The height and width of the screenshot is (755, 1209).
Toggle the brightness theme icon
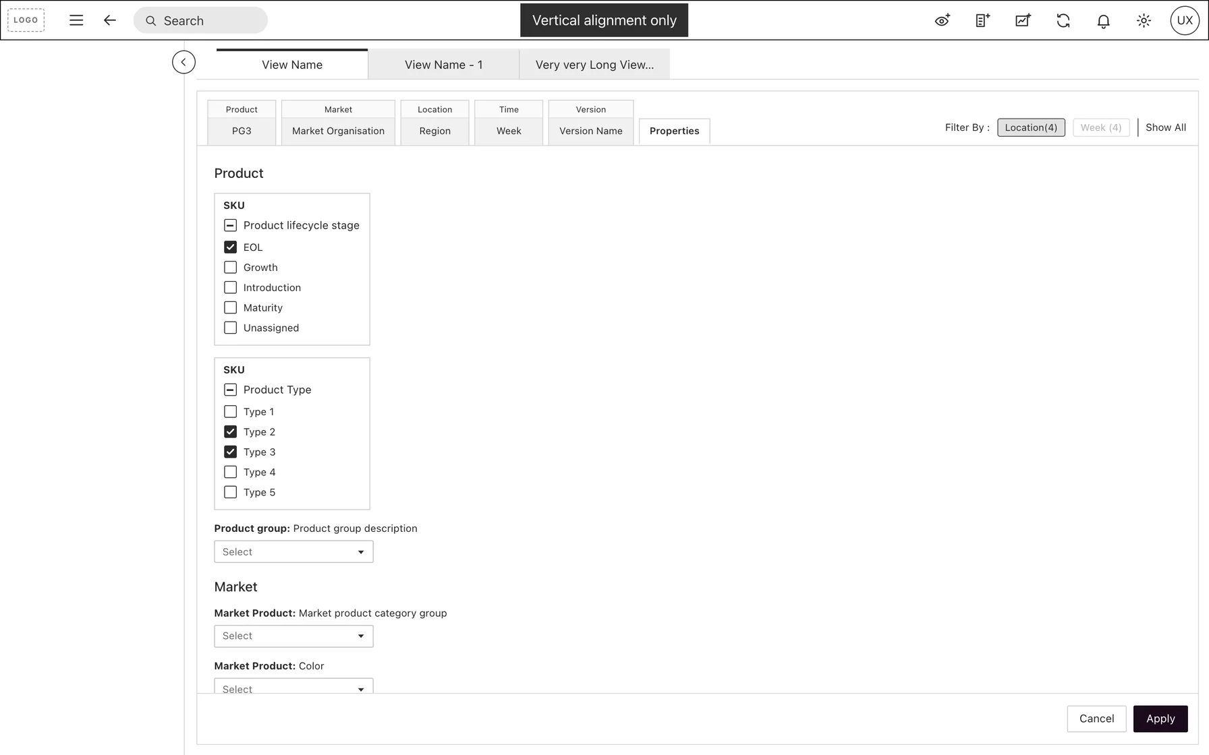tap(1144, 20)
